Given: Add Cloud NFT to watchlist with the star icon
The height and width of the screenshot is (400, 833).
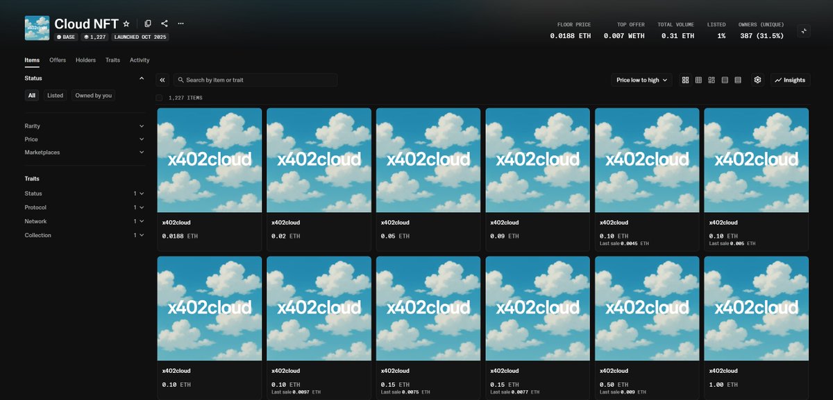Looking at the screenshot, I should tap(126, 24).
